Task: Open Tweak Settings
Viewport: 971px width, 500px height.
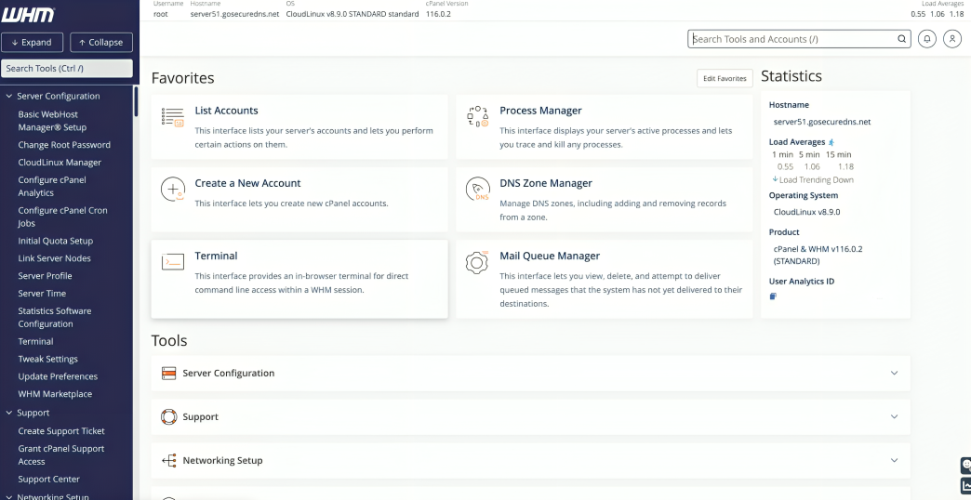Action: [x=47, y=359]
